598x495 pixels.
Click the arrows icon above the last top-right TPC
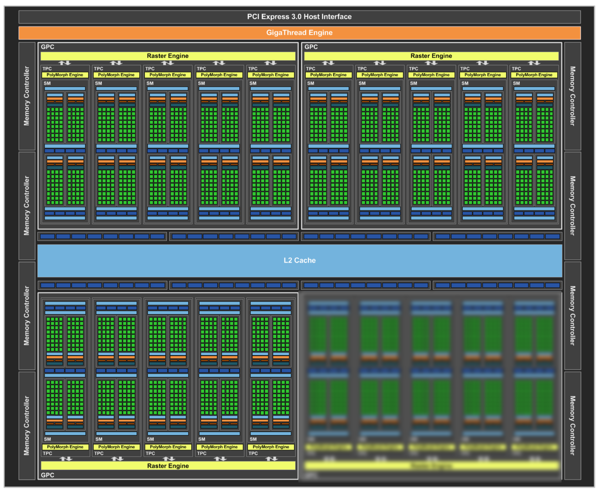point(534,63)
